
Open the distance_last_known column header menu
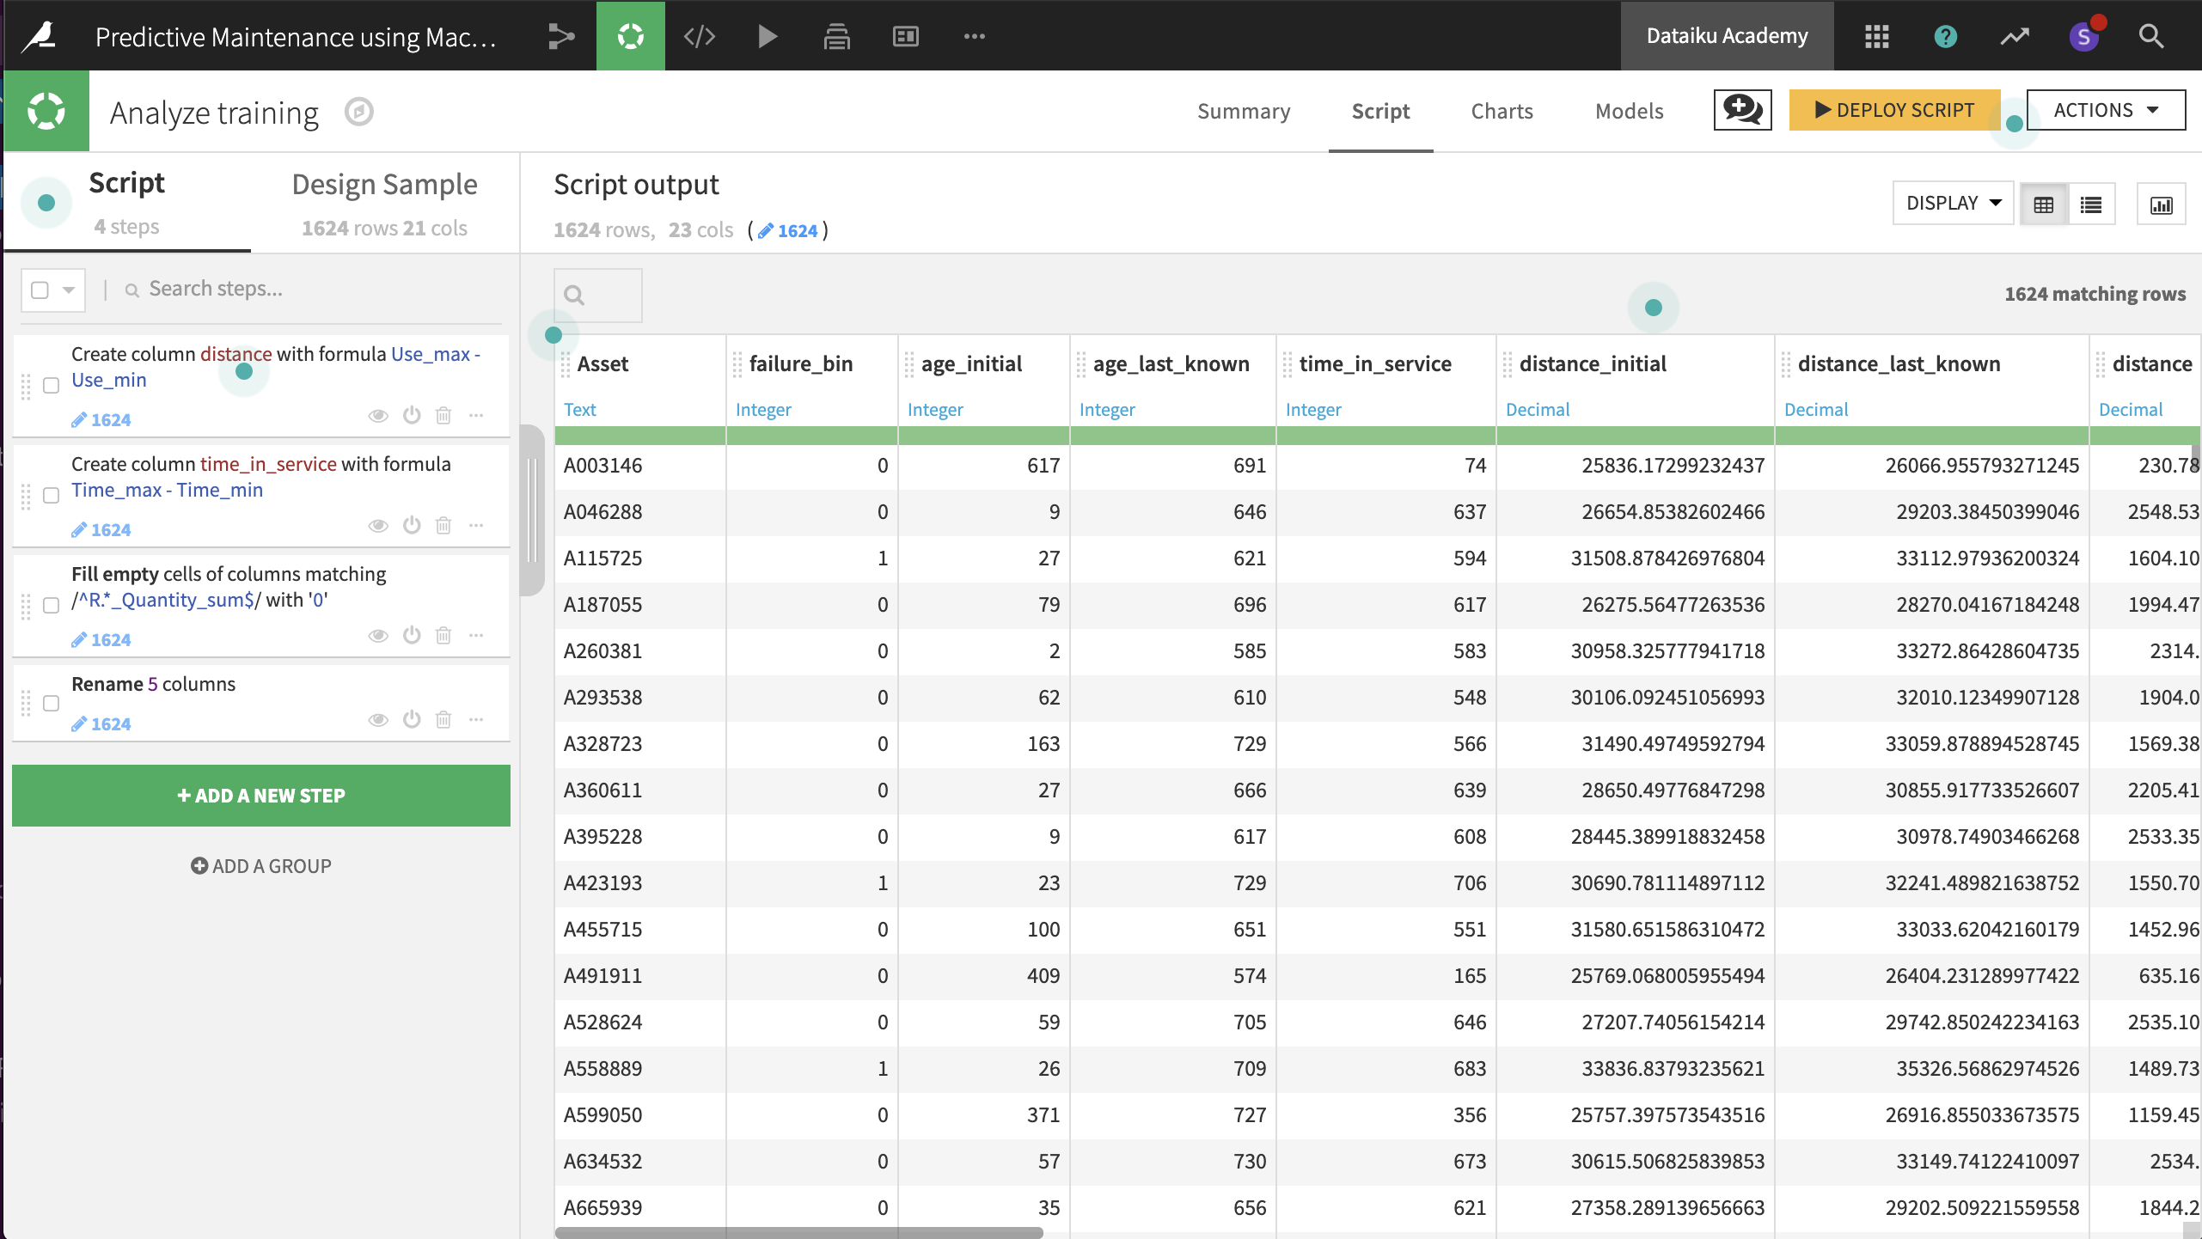[1899, 364]
